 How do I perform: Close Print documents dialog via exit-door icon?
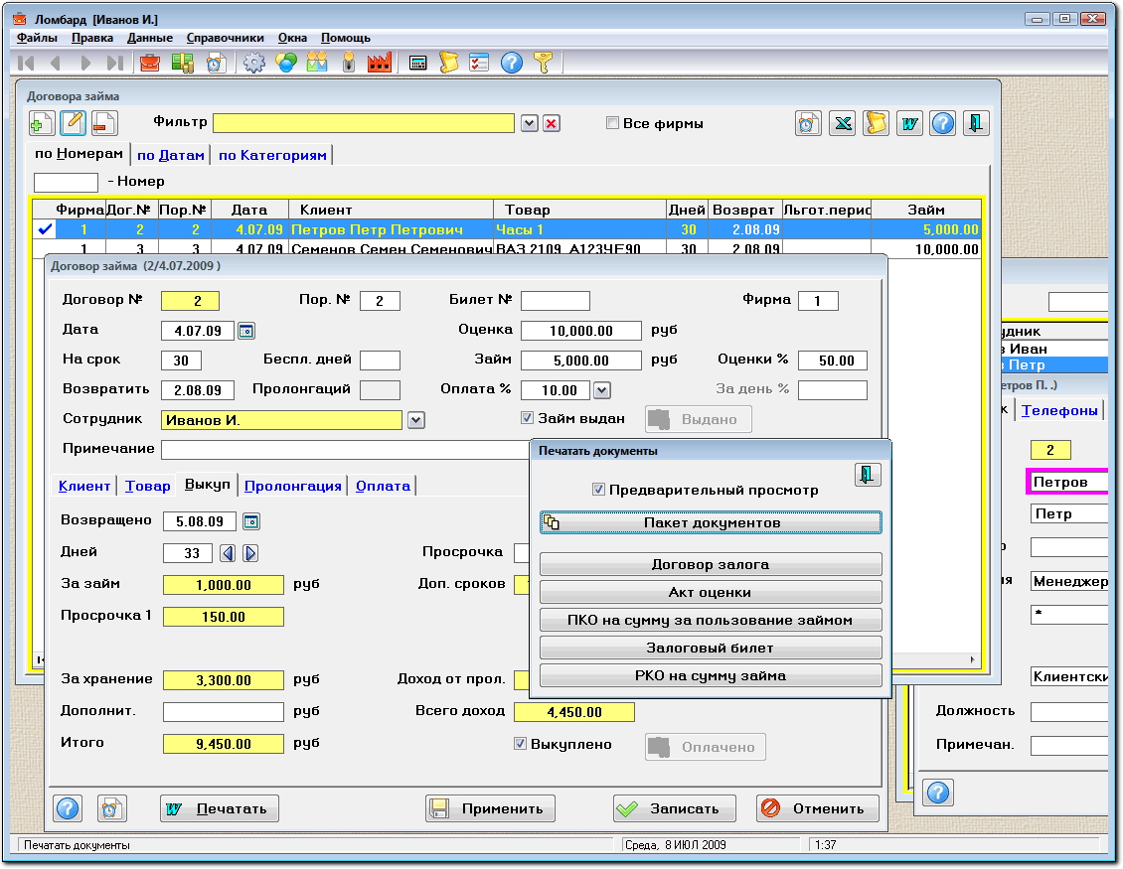point(868,475)
